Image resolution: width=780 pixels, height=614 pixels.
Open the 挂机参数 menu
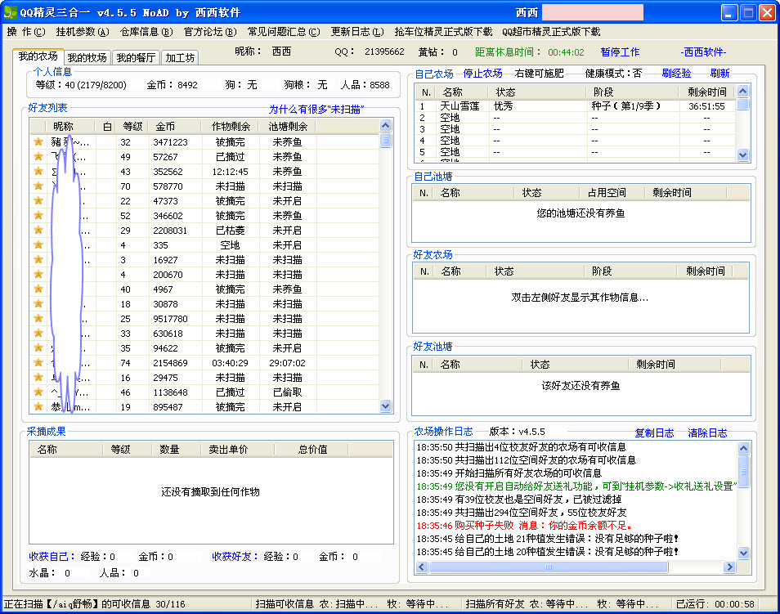pyautogui.click(x=82, y=32)
